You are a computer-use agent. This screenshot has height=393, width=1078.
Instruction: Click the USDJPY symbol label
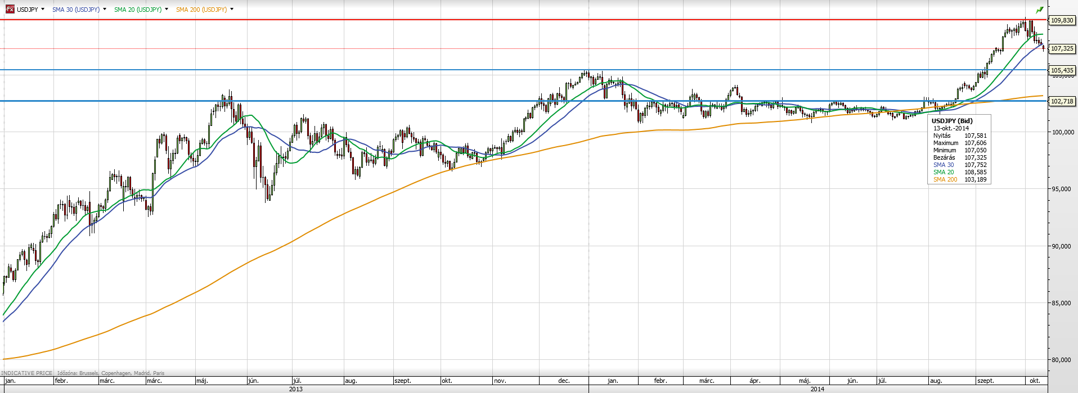tap(27, 10)
